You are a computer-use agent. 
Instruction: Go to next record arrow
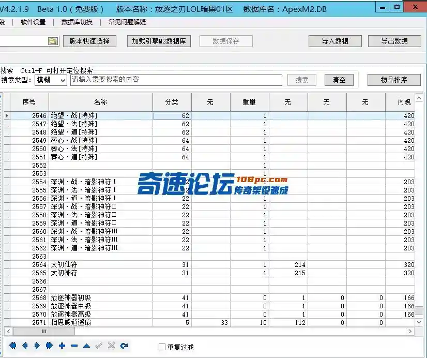point(37,346)
